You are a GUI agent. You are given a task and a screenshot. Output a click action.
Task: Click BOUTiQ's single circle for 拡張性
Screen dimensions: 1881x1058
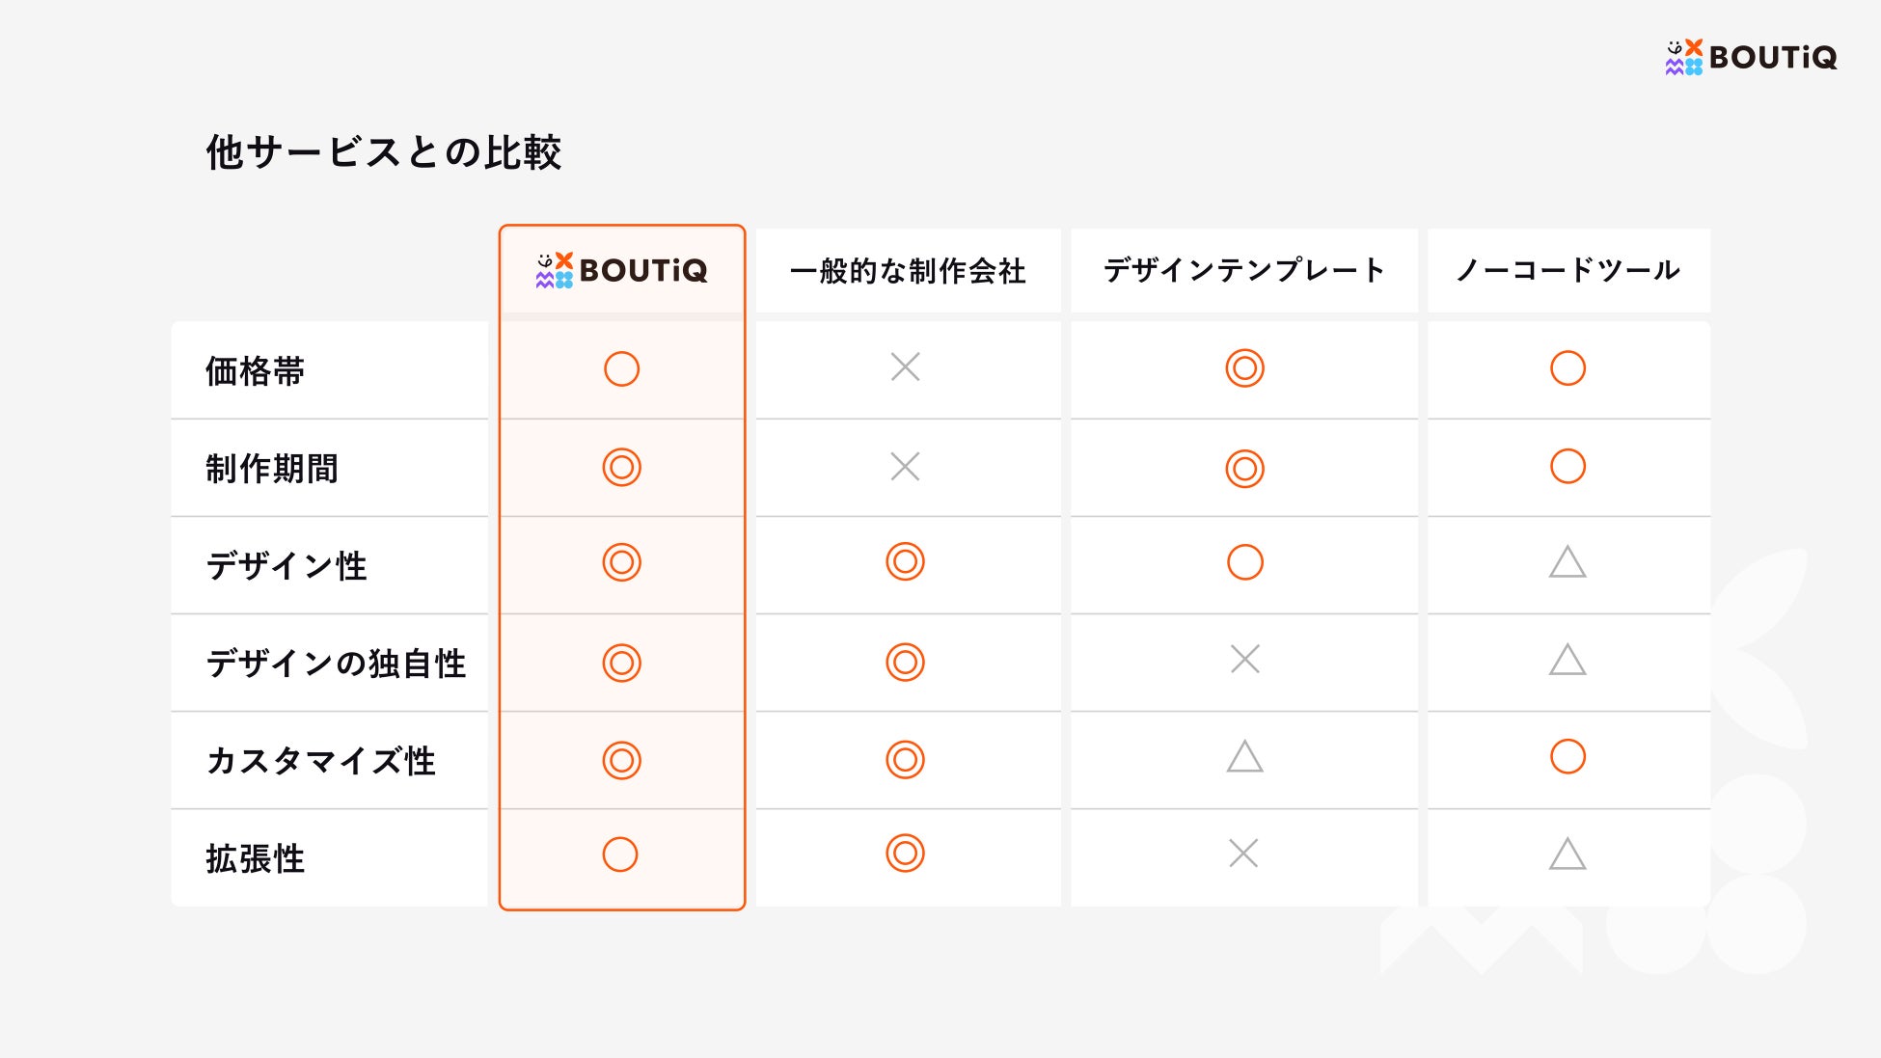tap(620, 855)
